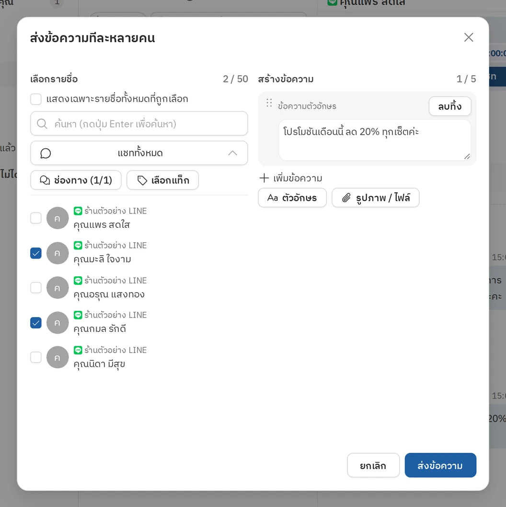Click the 2 / 50 selection counter

coord(235,79)
